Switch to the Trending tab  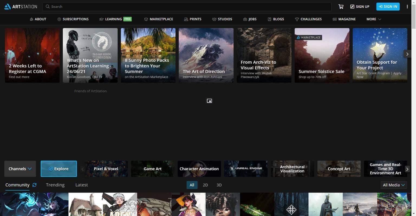[55, 185]
